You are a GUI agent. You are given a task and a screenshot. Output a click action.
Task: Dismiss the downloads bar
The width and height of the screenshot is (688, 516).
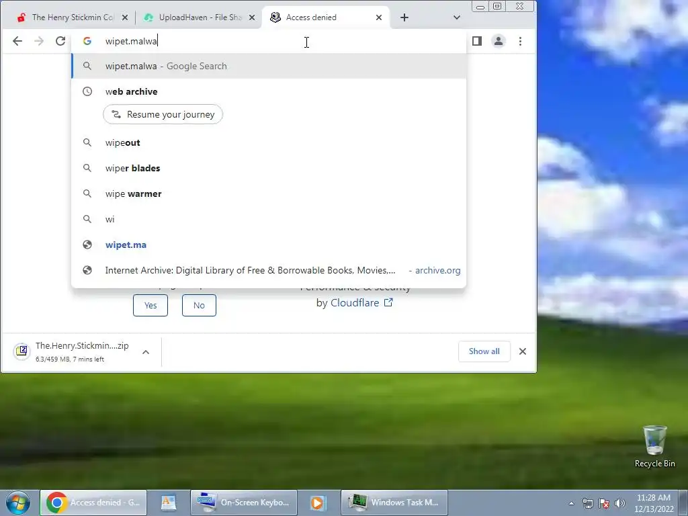click(523, 351)
